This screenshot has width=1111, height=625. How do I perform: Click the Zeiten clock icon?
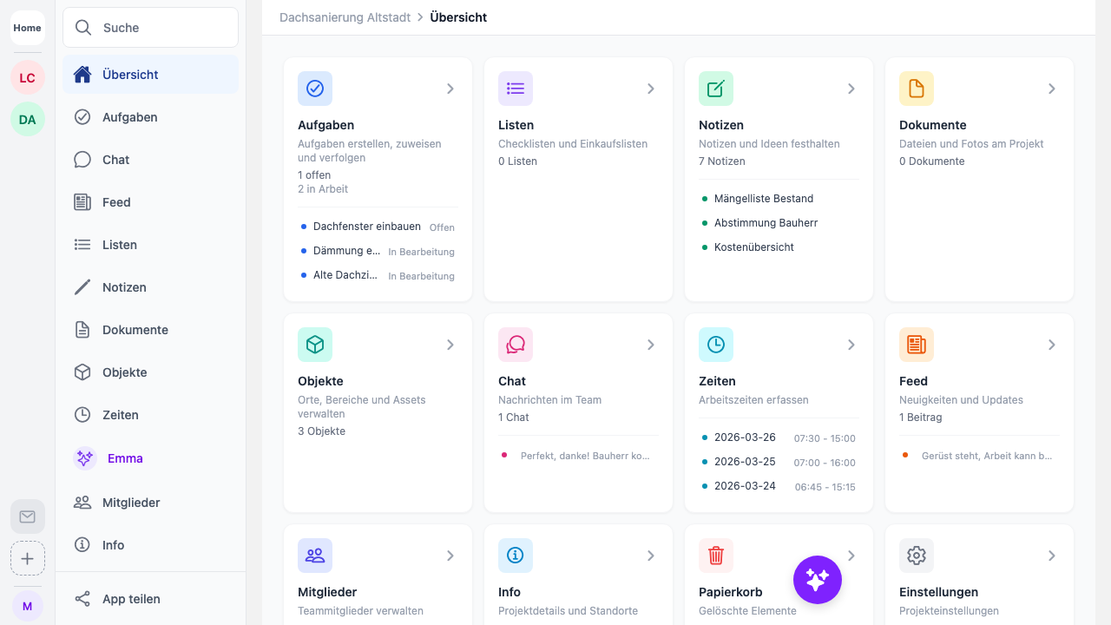click(716, 345)
